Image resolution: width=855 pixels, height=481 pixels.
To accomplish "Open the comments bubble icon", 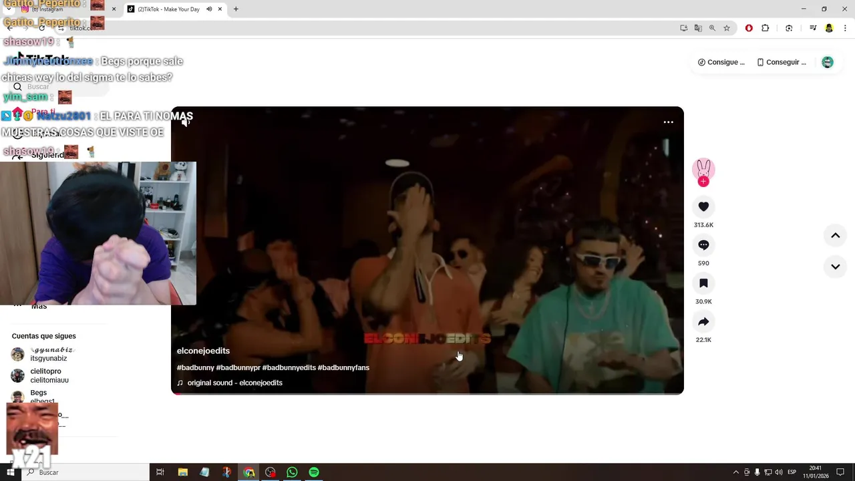I will (x=703, y=245).
